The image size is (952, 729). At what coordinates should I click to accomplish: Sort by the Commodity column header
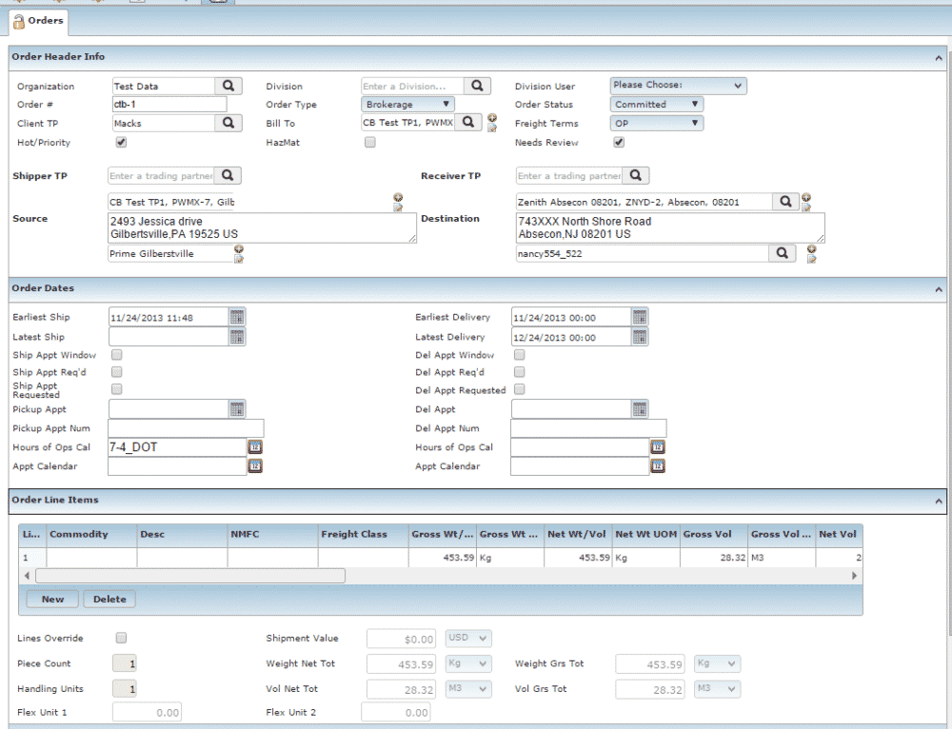click(89, 535)
